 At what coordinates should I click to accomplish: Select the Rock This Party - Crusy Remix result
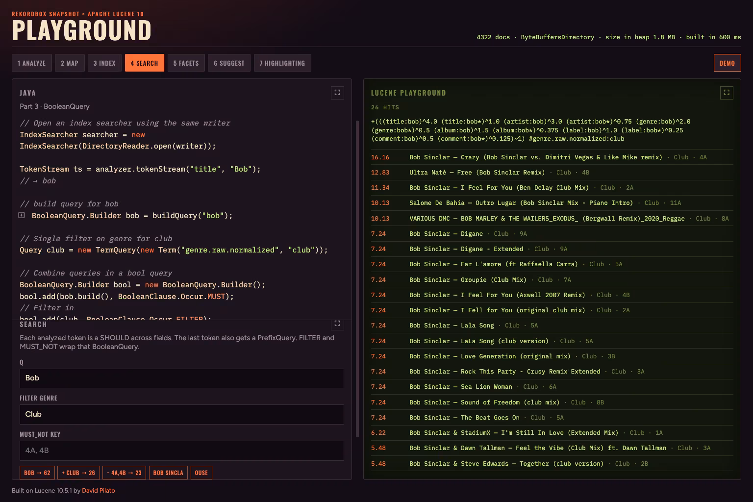tap(552, 372)
